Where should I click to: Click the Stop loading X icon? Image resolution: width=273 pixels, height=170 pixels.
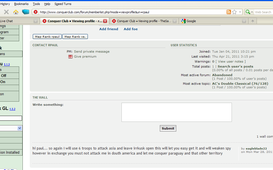point(6,12)
